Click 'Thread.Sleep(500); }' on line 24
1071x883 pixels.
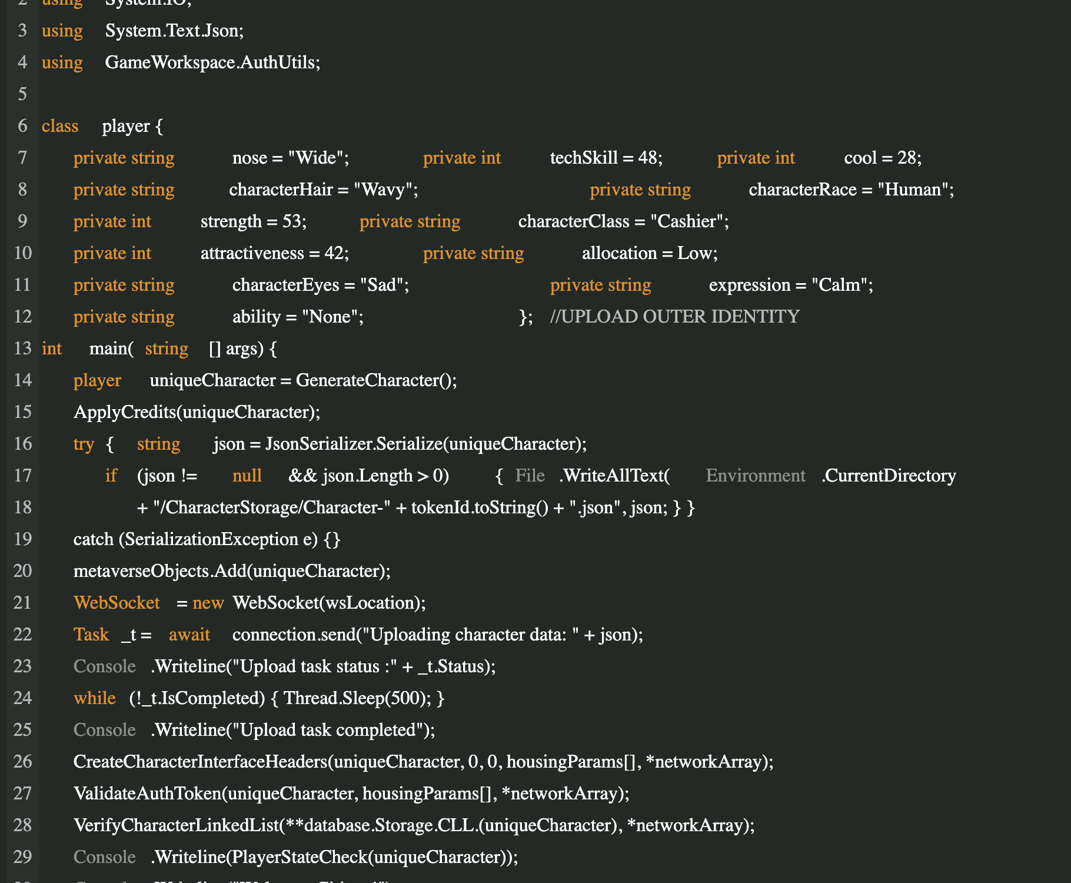364,698
